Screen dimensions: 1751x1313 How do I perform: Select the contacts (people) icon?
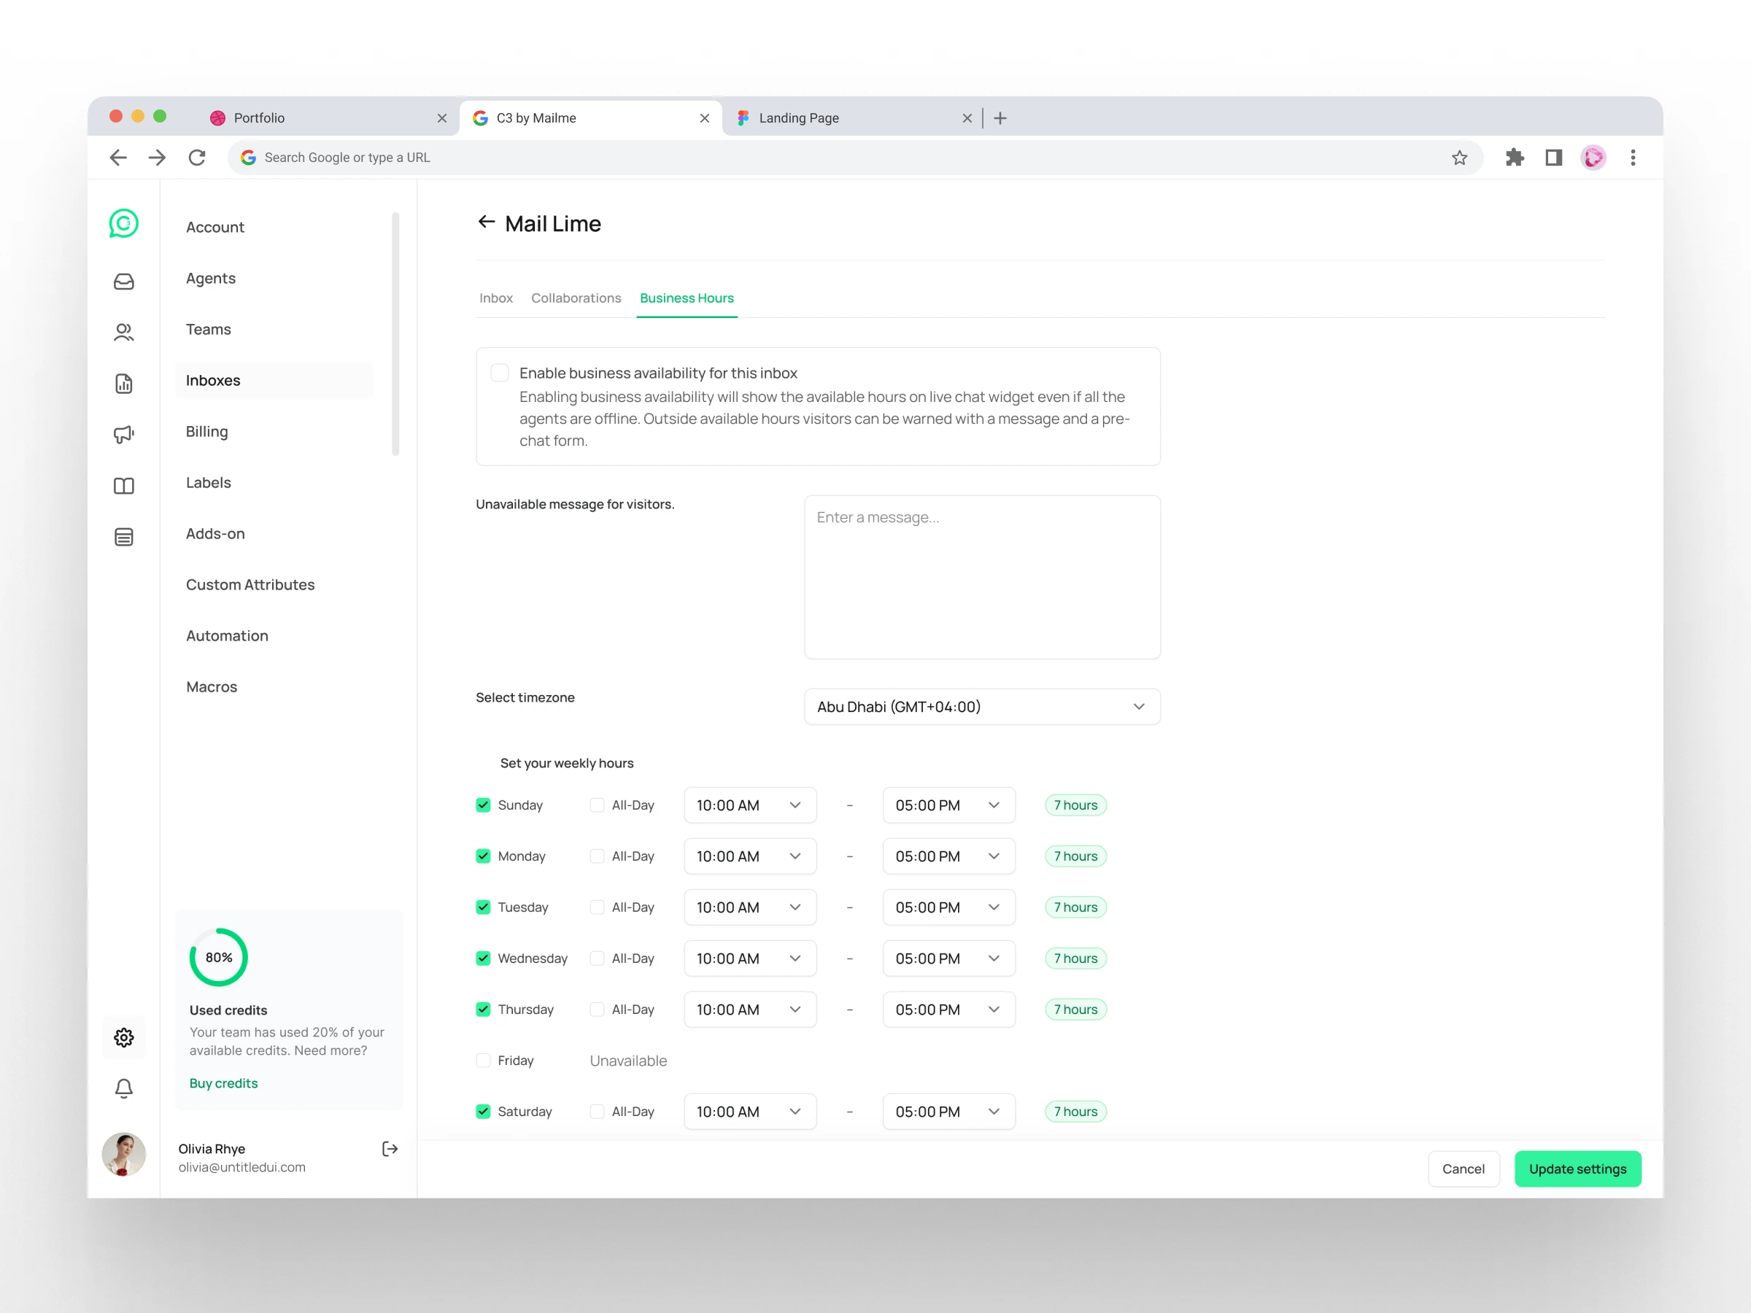pyautogui.click(x=124, y=333)
